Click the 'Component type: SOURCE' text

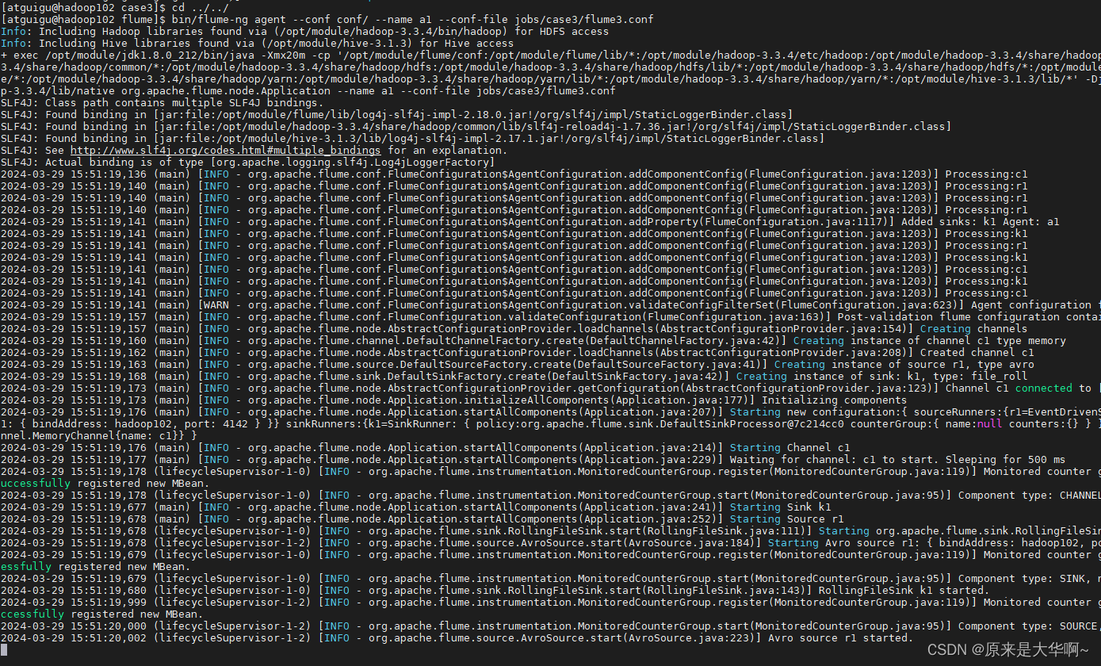point(1029,626)
